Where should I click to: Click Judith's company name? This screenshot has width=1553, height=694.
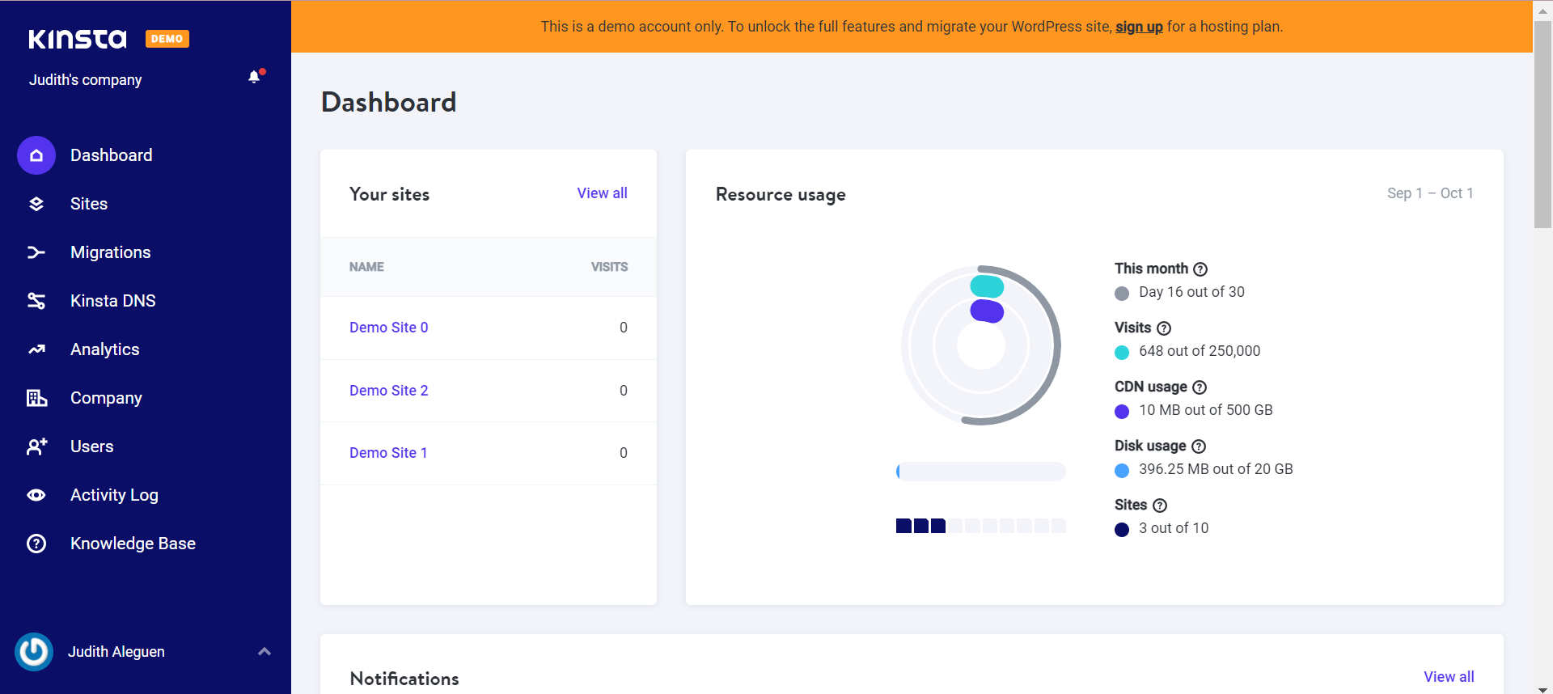tap(86, 80)
